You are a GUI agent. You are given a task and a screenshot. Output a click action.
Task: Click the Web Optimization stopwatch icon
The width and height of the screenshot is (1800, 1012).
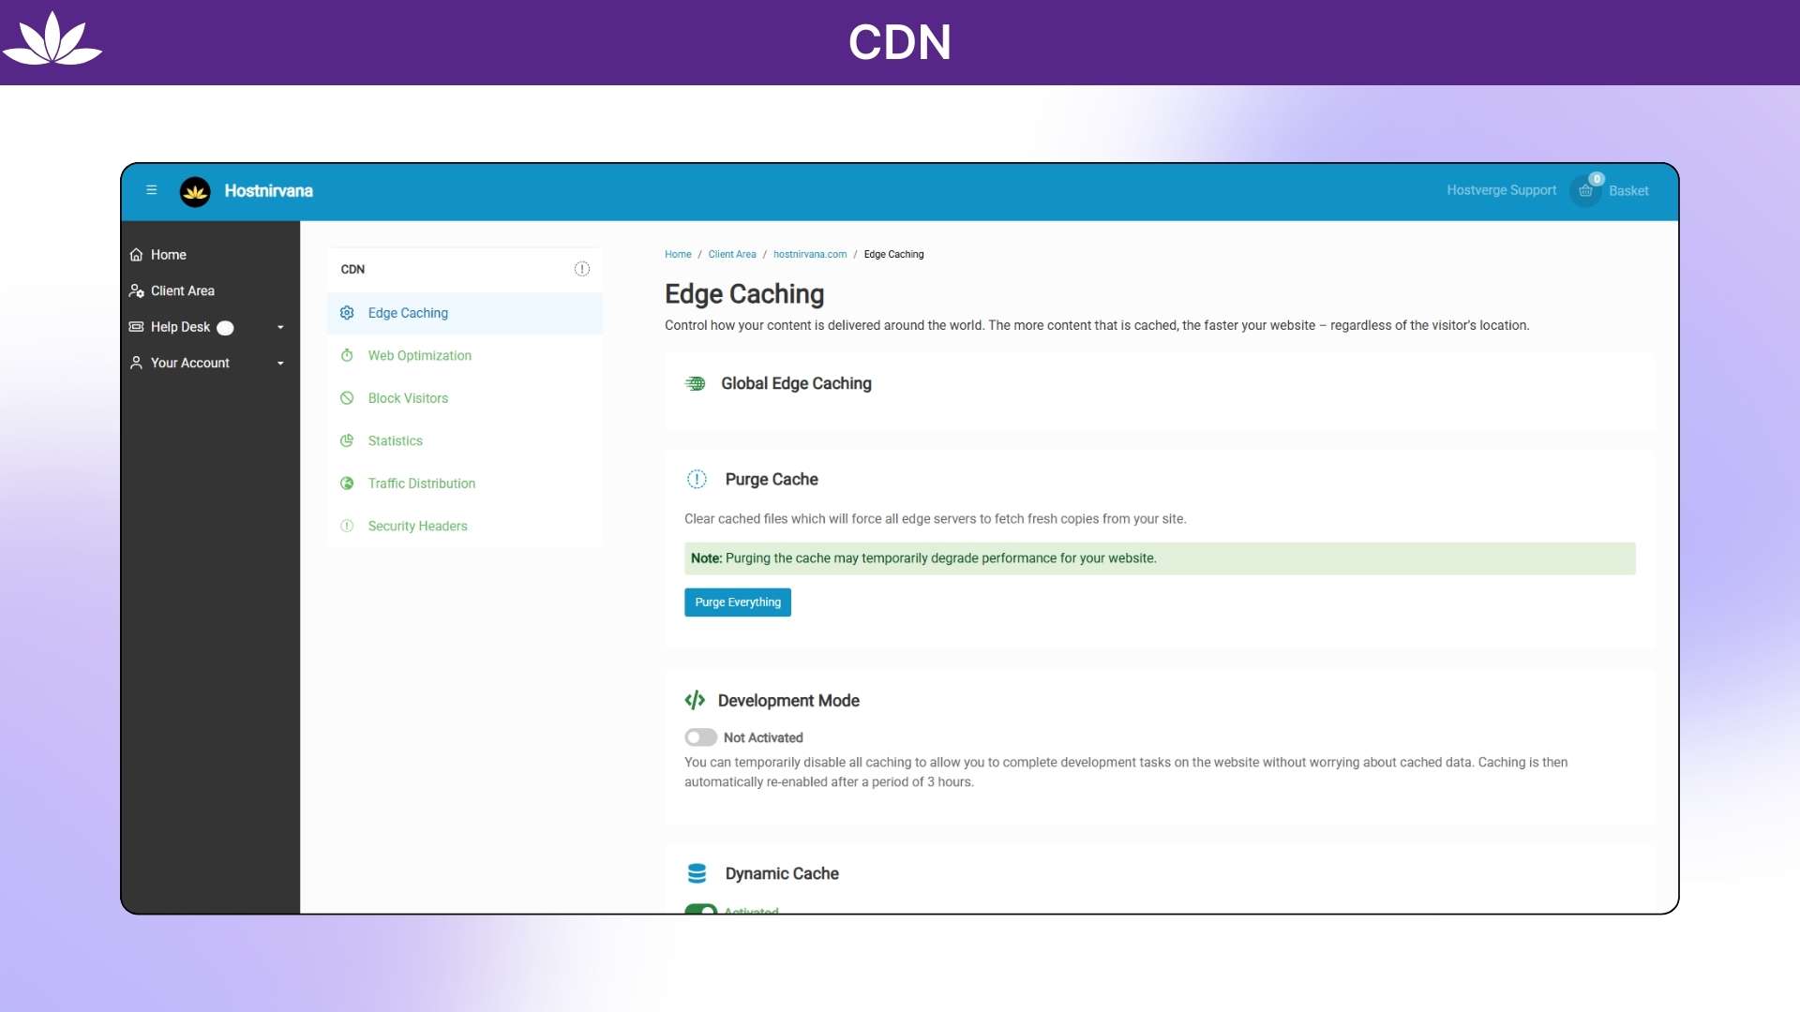click(x=347, y=356)
